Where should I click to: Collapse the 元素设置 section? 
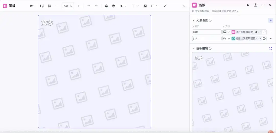(x=193, y=20)
